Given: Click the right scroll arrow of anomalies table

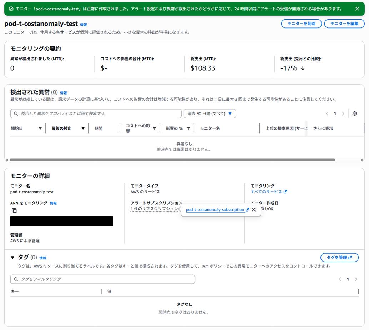Looking at the screenshot, I should point(362,160).
